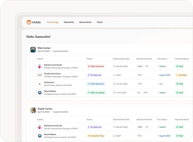The width and height of the screenshot is (193, 142).
Task: Check Eliot's Beach Babies row checkbox
Action: tap(34, 92)
